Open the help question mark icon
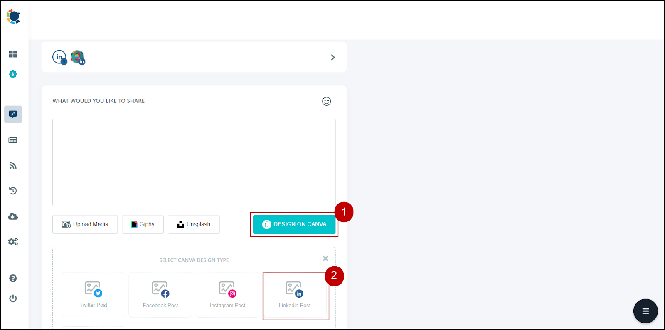The image size is (665, 330). pyautogui.click(x=13, y=278)
